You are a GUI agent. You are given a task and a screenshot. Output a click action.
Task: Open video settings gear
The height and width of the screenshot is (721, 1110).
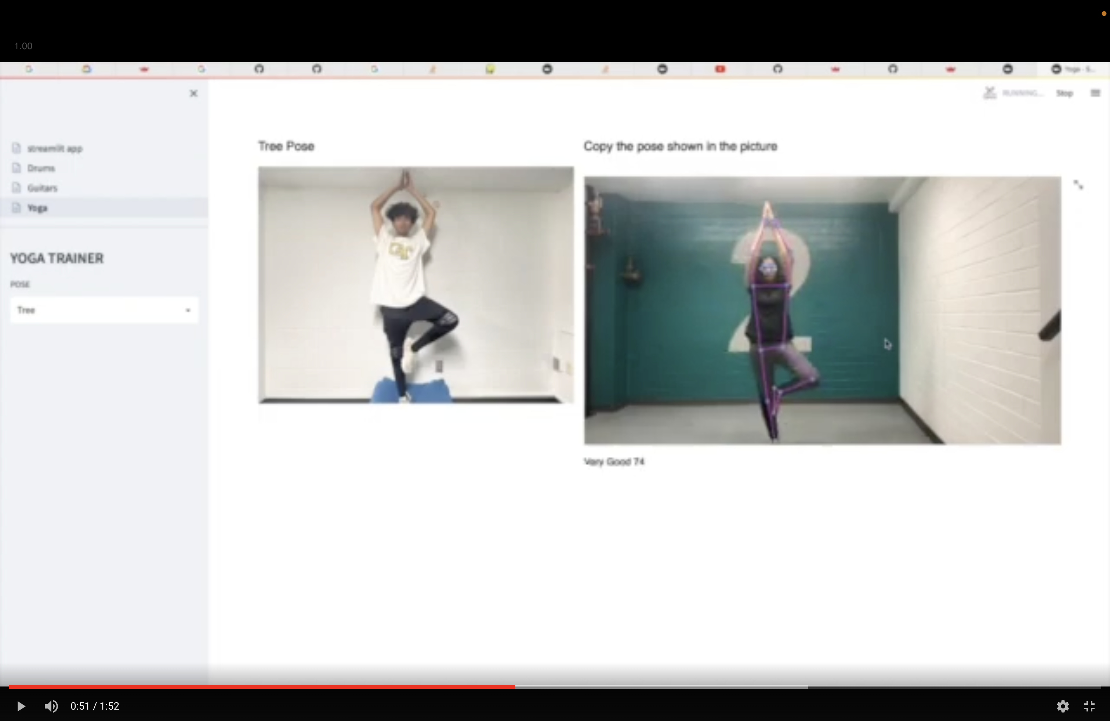click(1062, 706)
